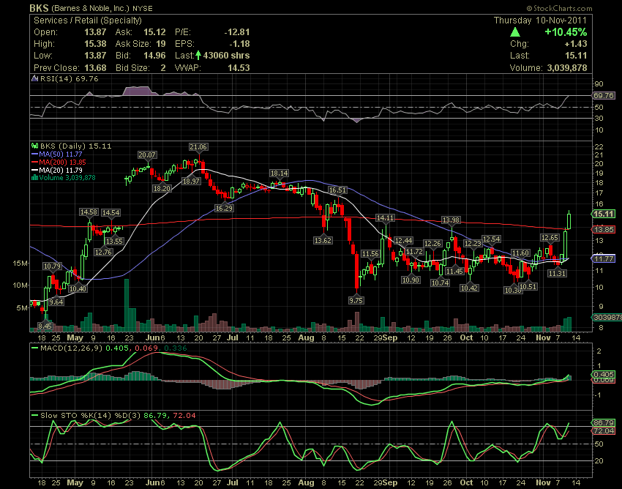This screenshot has height=489, width=622.
Task: Click the blue 11.77 tag on right axis
Action: pyautogui.click(x=604, y=259)
